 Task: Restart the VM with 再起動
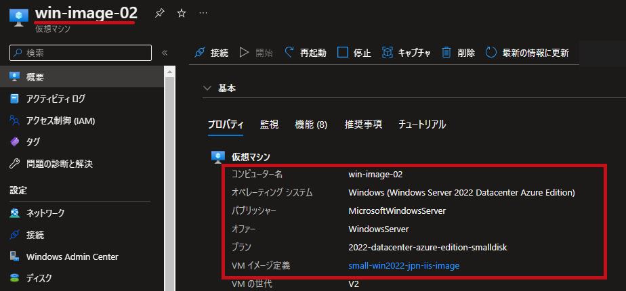[x=306, y=53]
